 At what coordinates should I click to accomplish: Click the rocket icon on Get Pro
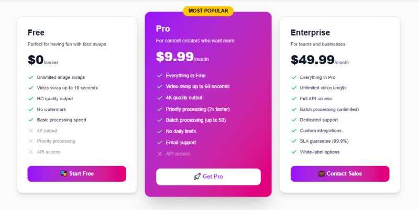point(197,177)
